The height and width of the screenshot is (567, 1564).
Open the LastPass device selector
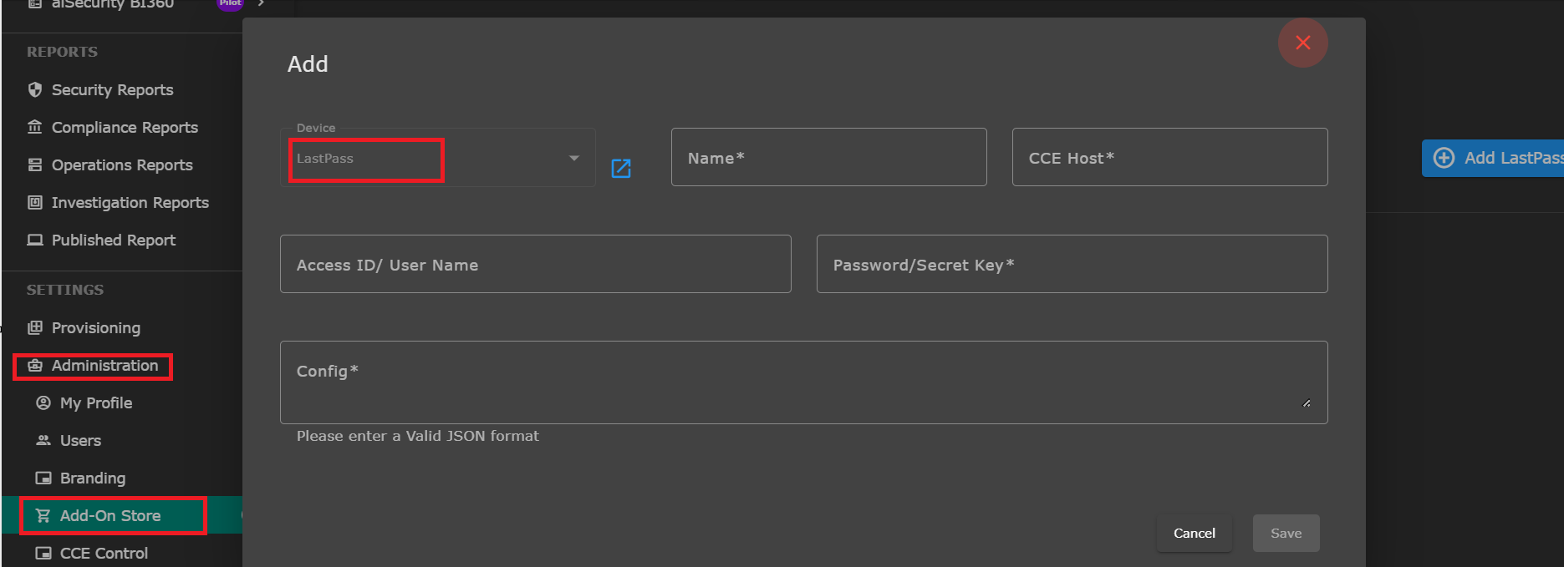(437, 157)
